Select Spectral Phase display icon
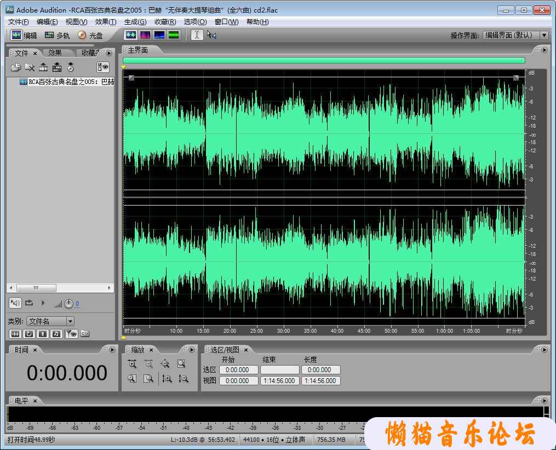This screenshot has width=556, height=450. pos(174,35)
